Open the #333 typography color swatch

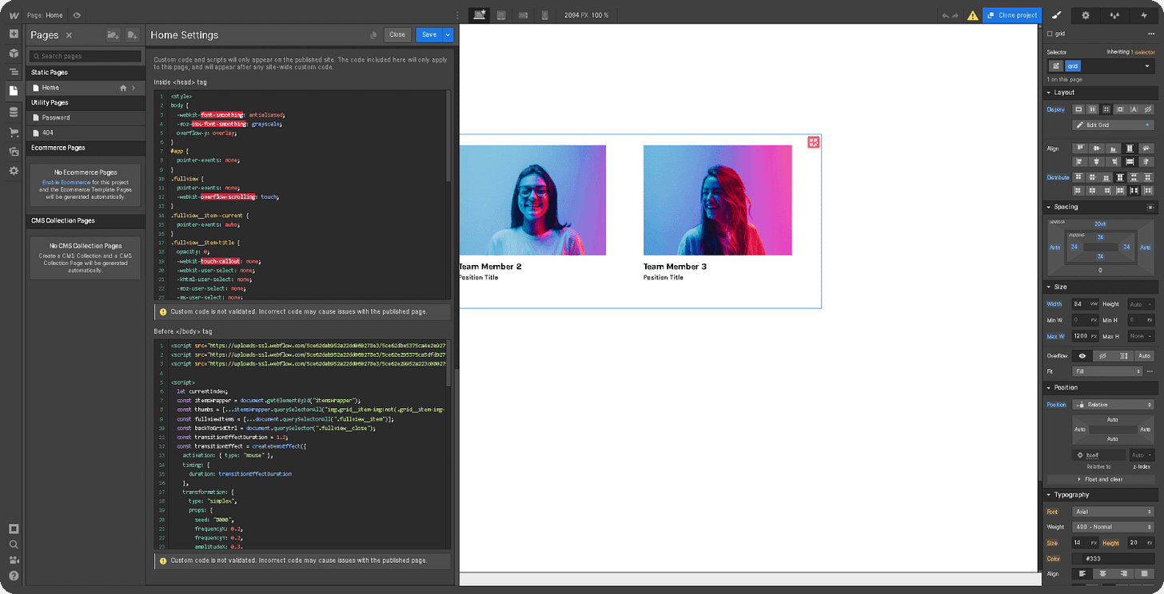click(1078, 558)
